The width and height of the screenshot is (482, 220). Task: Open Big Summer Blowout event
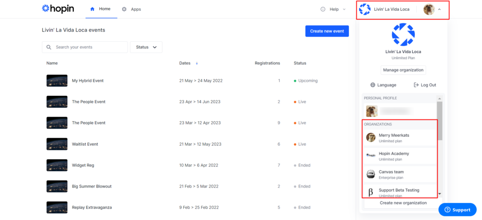[x=92, y=186]
